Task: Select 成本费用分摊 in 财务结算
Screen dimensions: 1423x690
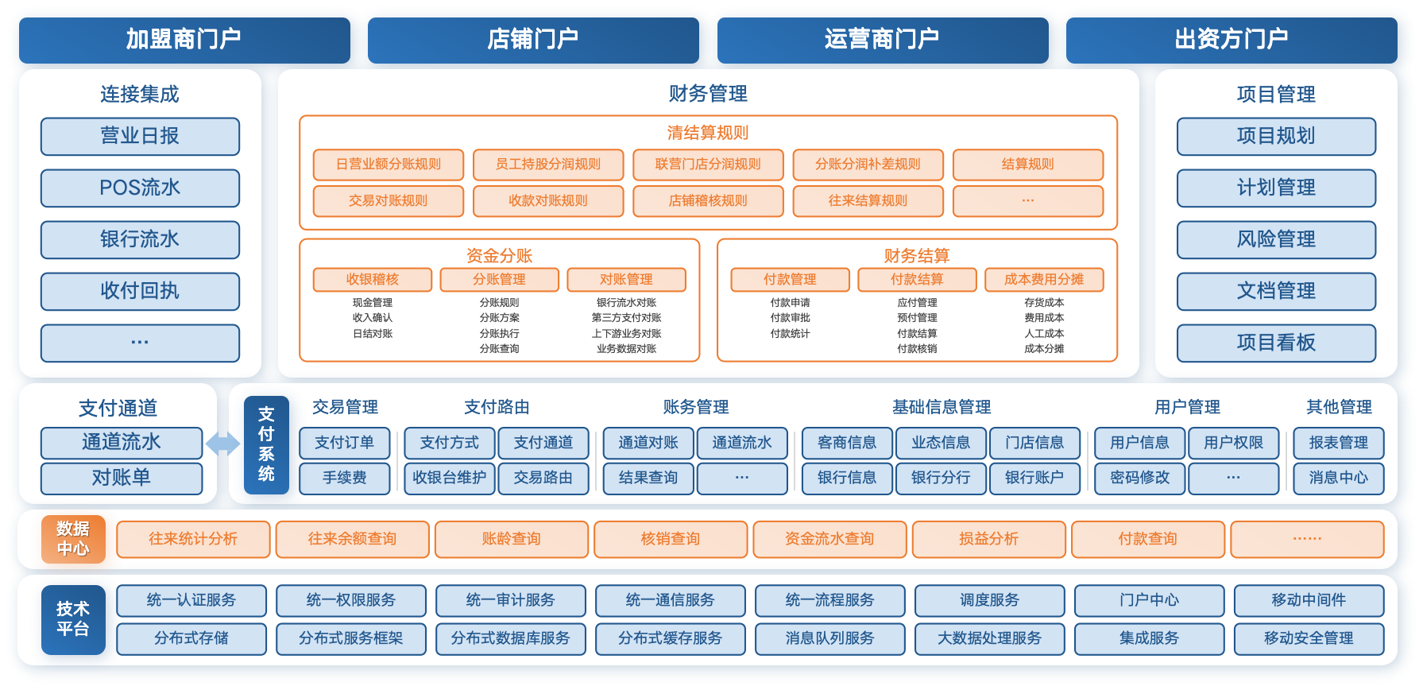Action: (1043, 280)
